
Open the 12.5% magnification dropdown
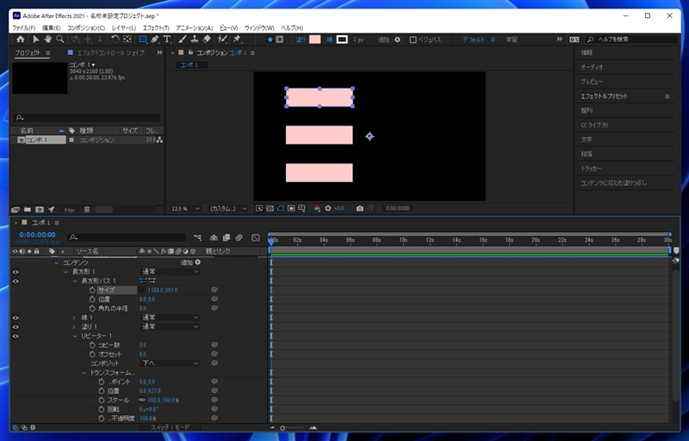186,208
